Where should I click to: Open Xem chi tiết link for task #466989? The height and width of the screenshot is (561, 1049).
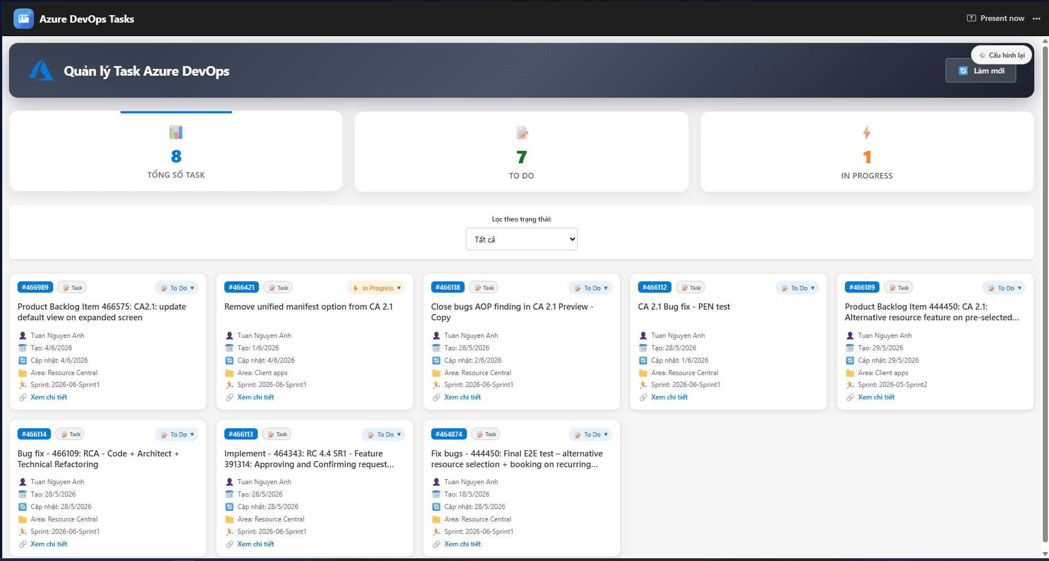tap(49, 397)
